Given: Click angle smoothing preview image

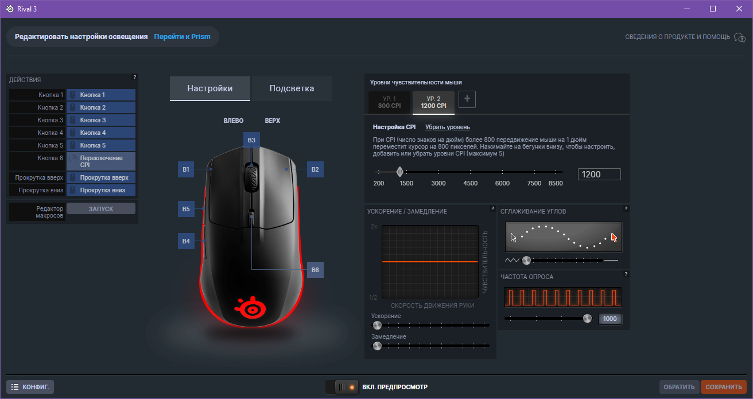Looking at the screenshot, I should point(564,237).
